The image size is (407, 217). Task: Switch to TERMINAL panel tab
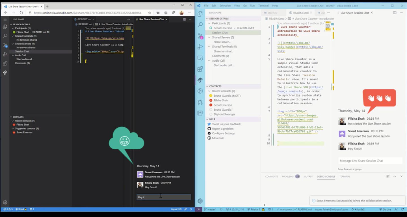tap(345, 176)
